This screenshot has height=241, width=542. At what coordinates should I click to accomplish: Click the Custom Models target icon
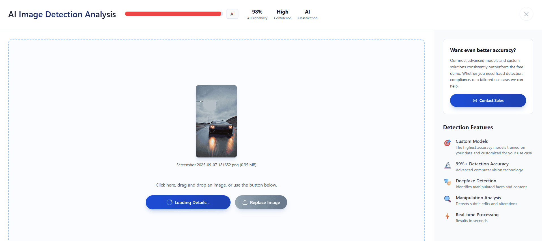pos(447,143)
